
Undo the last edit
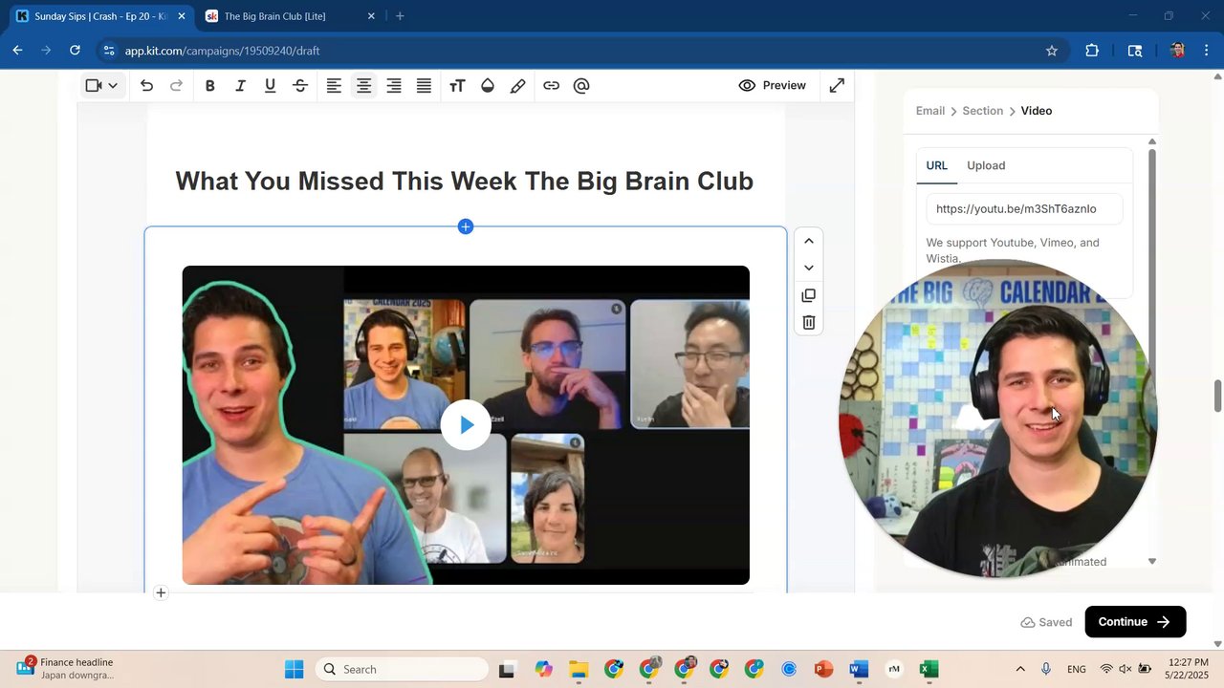coord(146,86)
